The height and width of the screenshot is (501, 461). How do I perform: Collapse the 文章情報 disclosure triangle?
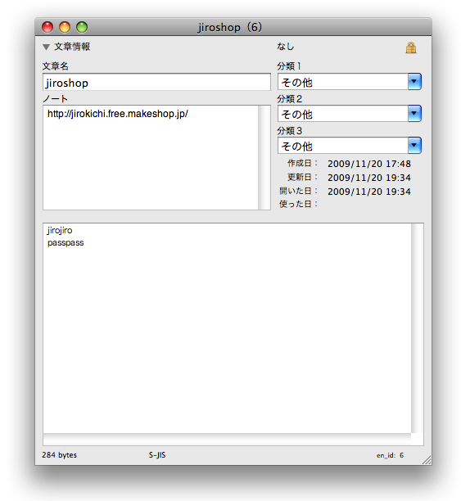pos(46,47)
